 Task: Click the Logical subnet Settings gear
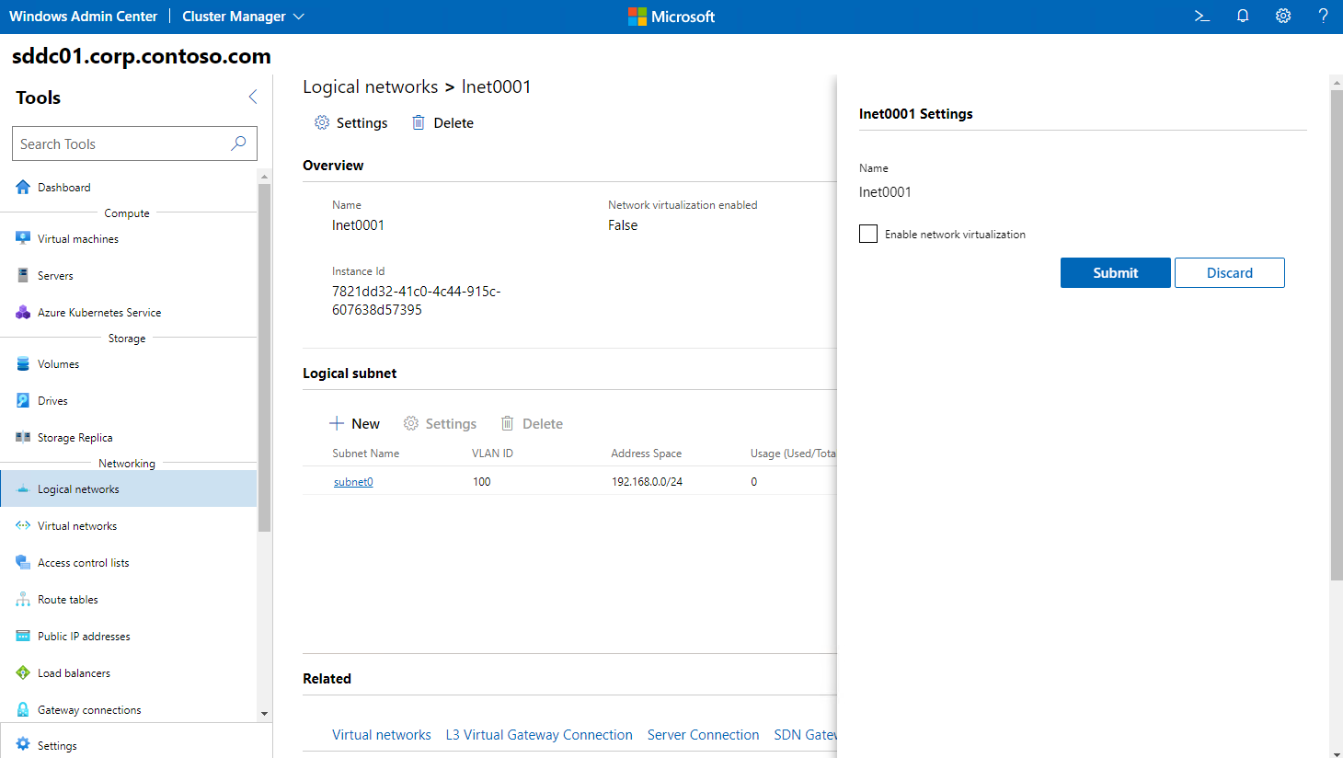click(x=411, y=423)
